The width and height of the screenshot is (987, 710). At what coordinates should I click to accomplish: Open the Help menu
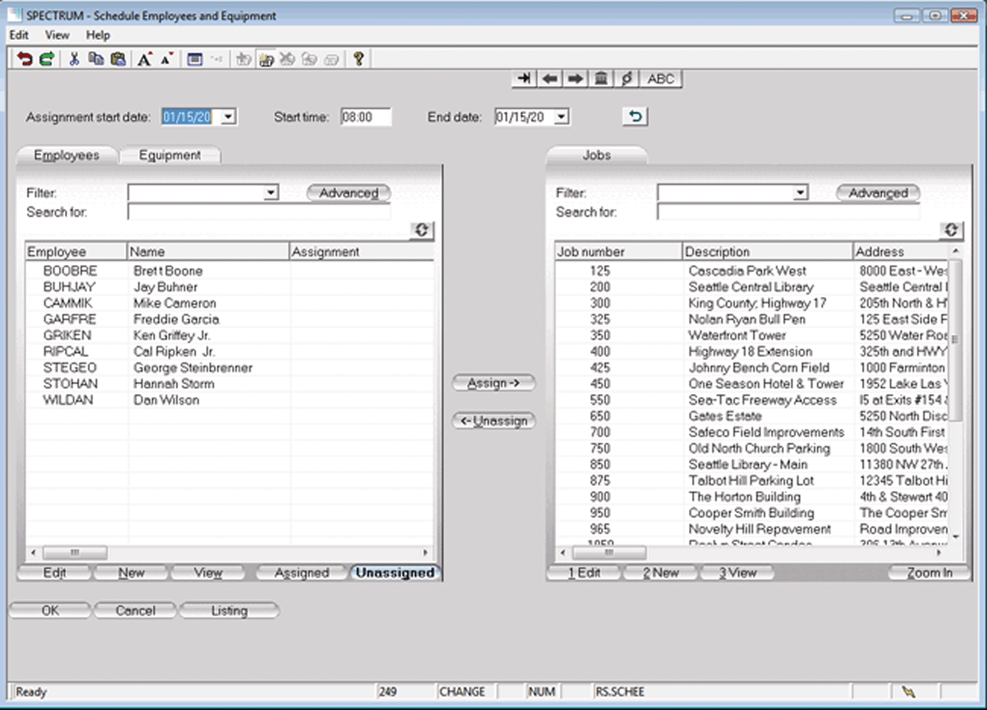[x=98, y=35]
